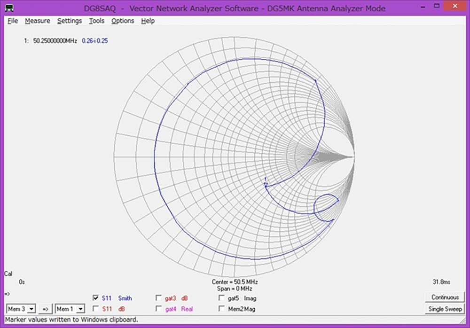Expand the Mem 1 dropdown
This screenshot has height=328, width=470.
(x=80, y=309)
